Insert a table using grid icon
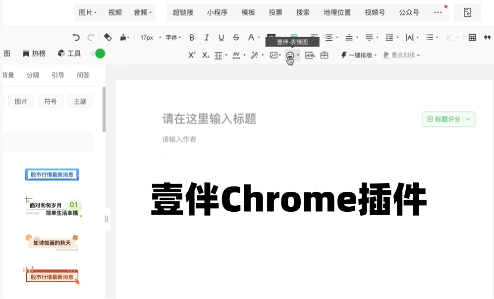The width and height of the screenshot is (494, 299). point(472,38)
